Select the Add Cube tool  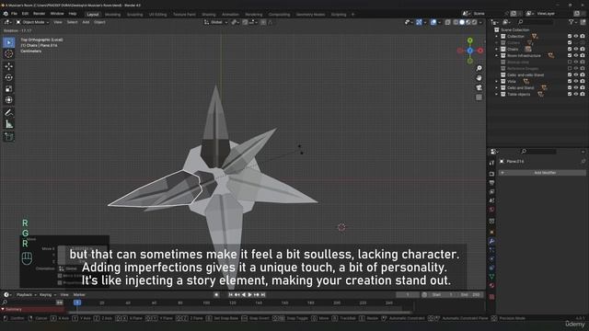[8, 136]
